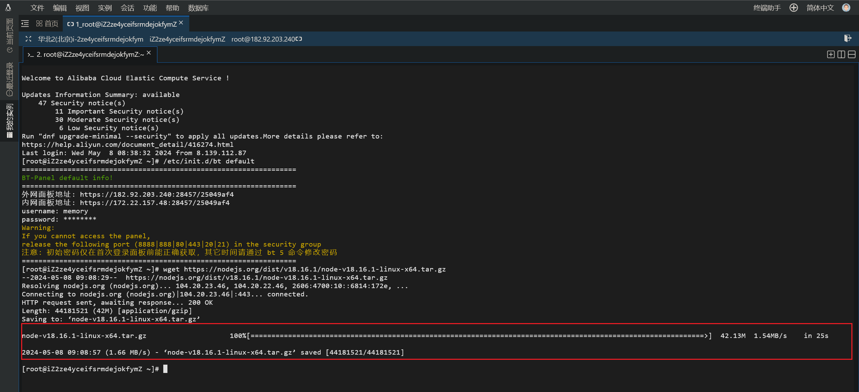Image resolution: width=859 pixels, height=392 pixels.
Task: Click the iZ2ze4yceifsrmdejokfymZ hostname label in the info bar
Action: tap(187, 39)
